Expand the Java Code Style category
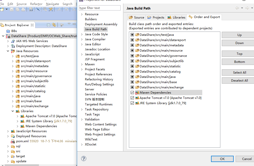 pos(82,34)
